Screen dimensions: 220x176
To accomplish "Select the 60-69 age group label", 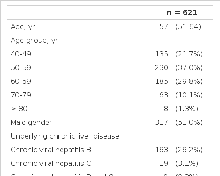I will [x=21, y=81].
